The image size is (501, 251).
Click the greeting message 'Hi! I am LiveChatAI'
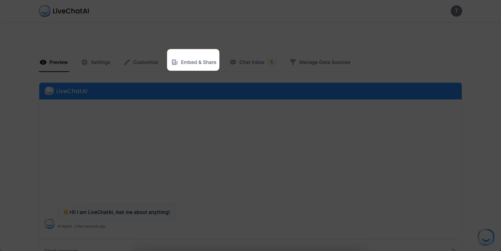click(x=116, y=212)
